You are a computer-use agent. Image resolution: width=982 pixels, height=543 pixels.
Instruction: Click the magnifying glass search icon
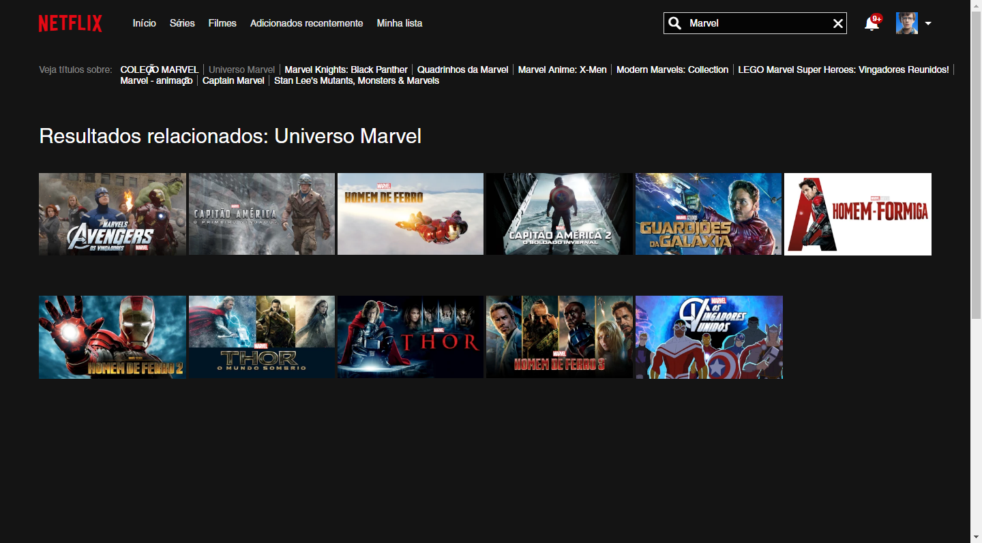(x=675, y=23)
